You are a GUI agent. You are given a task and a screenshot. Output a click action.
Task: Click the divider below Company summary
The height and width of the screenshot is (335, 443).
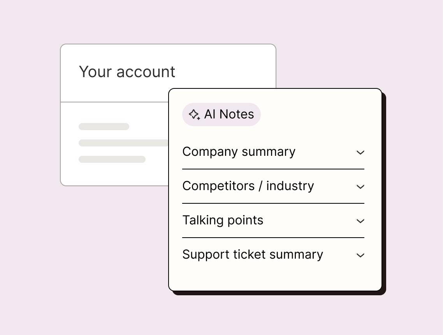click(x=273, y=169)
